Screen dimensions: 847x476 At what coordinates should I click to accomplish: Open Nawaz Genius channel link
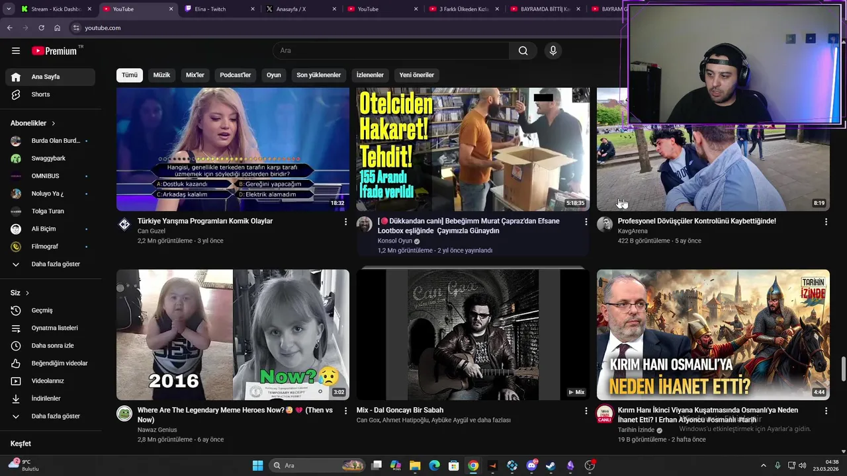point(157,430)
